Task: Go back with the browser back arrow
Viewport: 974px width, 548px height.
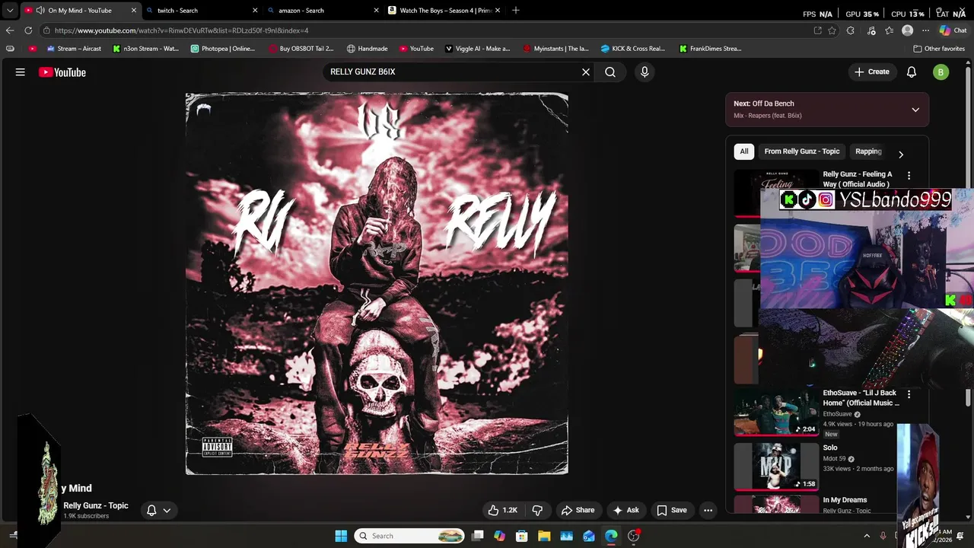Action: pos(10,30)
